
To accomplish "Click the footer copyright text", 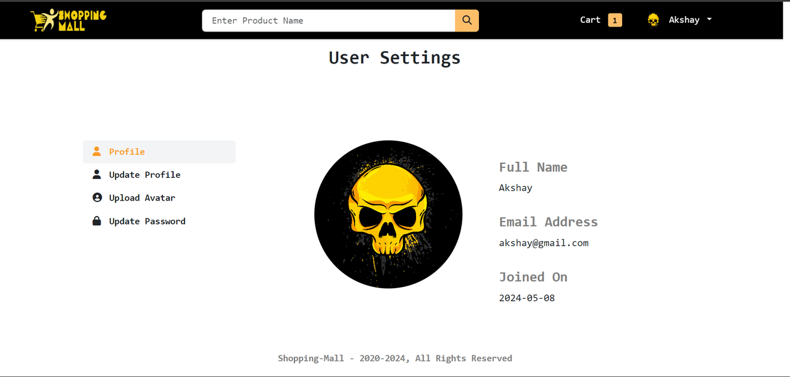I will (x=395, y=358).
